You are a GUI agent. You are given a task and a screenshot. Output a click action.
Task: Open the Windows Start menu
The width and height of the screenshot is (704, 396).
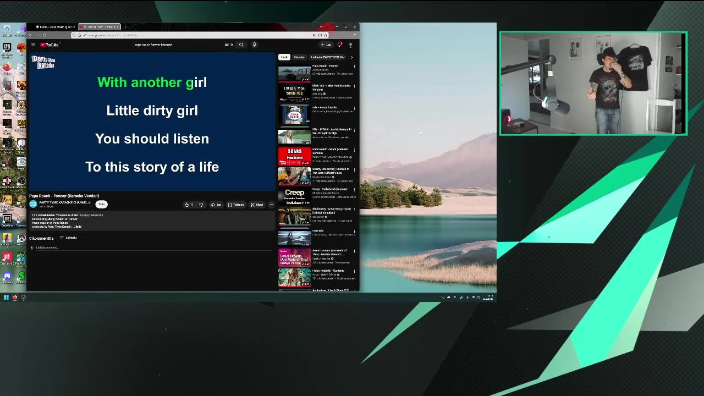click(6, 298)
